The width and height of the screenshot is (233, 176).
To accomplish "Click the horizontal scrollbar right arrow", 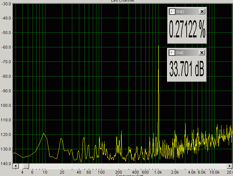I will [230, 166].
